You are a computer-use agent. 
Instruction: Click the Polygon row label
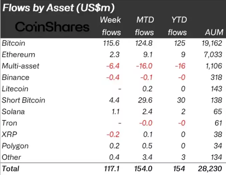15,146
